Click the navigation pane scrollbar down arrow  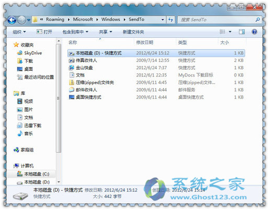59,182
